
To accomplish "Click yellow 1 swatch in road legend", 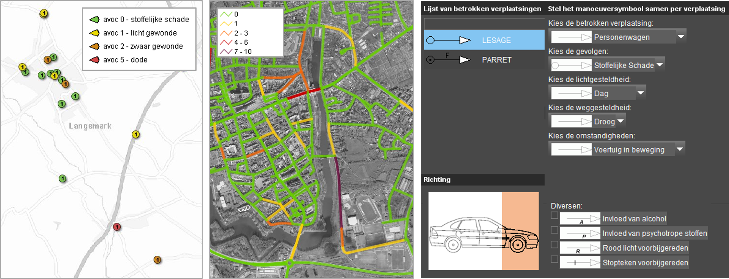I will (x=226, y=23).
